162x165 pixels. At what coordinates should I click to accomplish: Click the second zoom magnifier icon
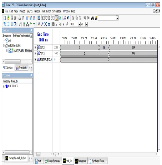click(x=42, y=24)
